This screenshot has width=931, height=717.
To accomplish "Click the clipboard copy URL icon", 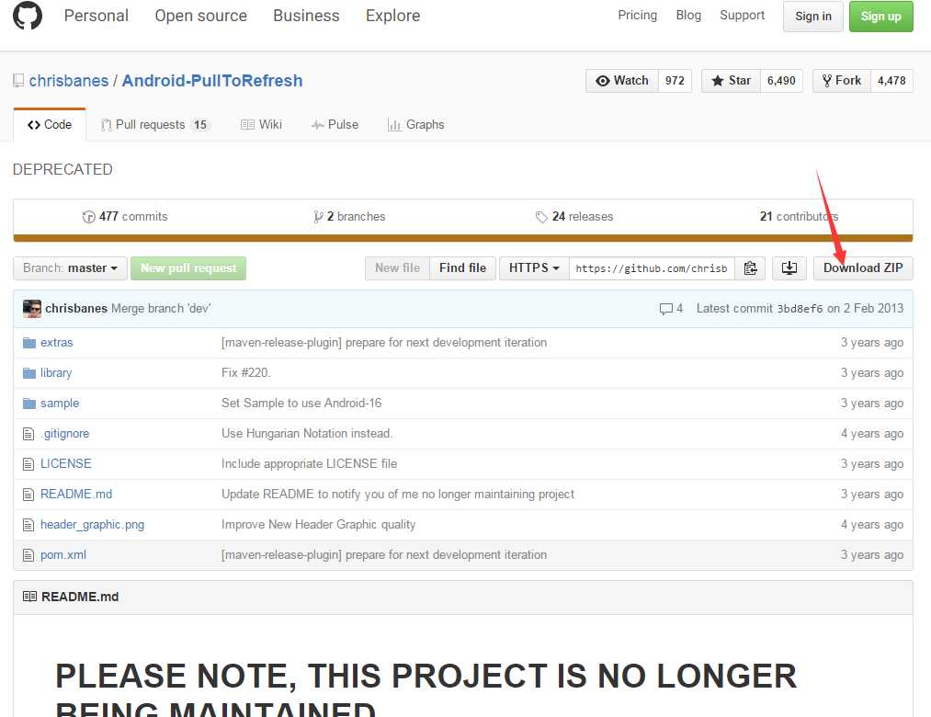I will tap(751, 268).
